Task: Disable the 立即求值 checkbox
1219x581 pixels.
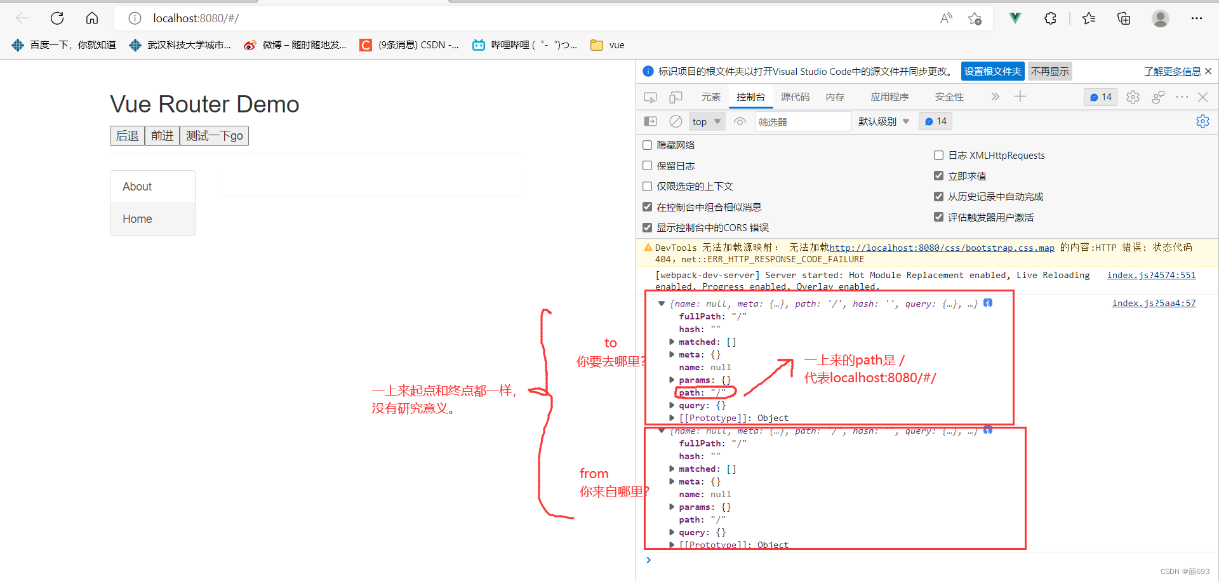Action: (938, 176)
